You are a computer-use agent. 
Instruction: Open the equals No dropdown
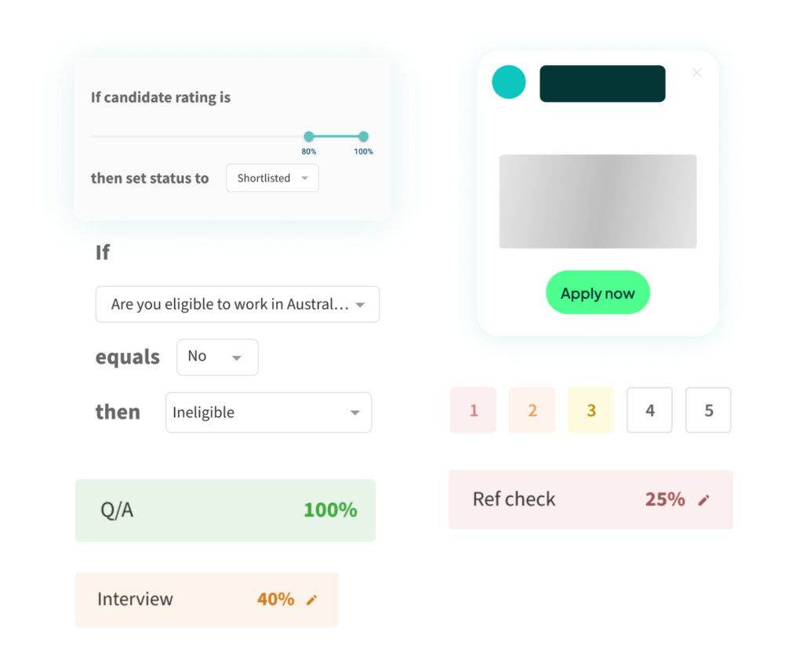pyautogui.click(x=217, y=357)
